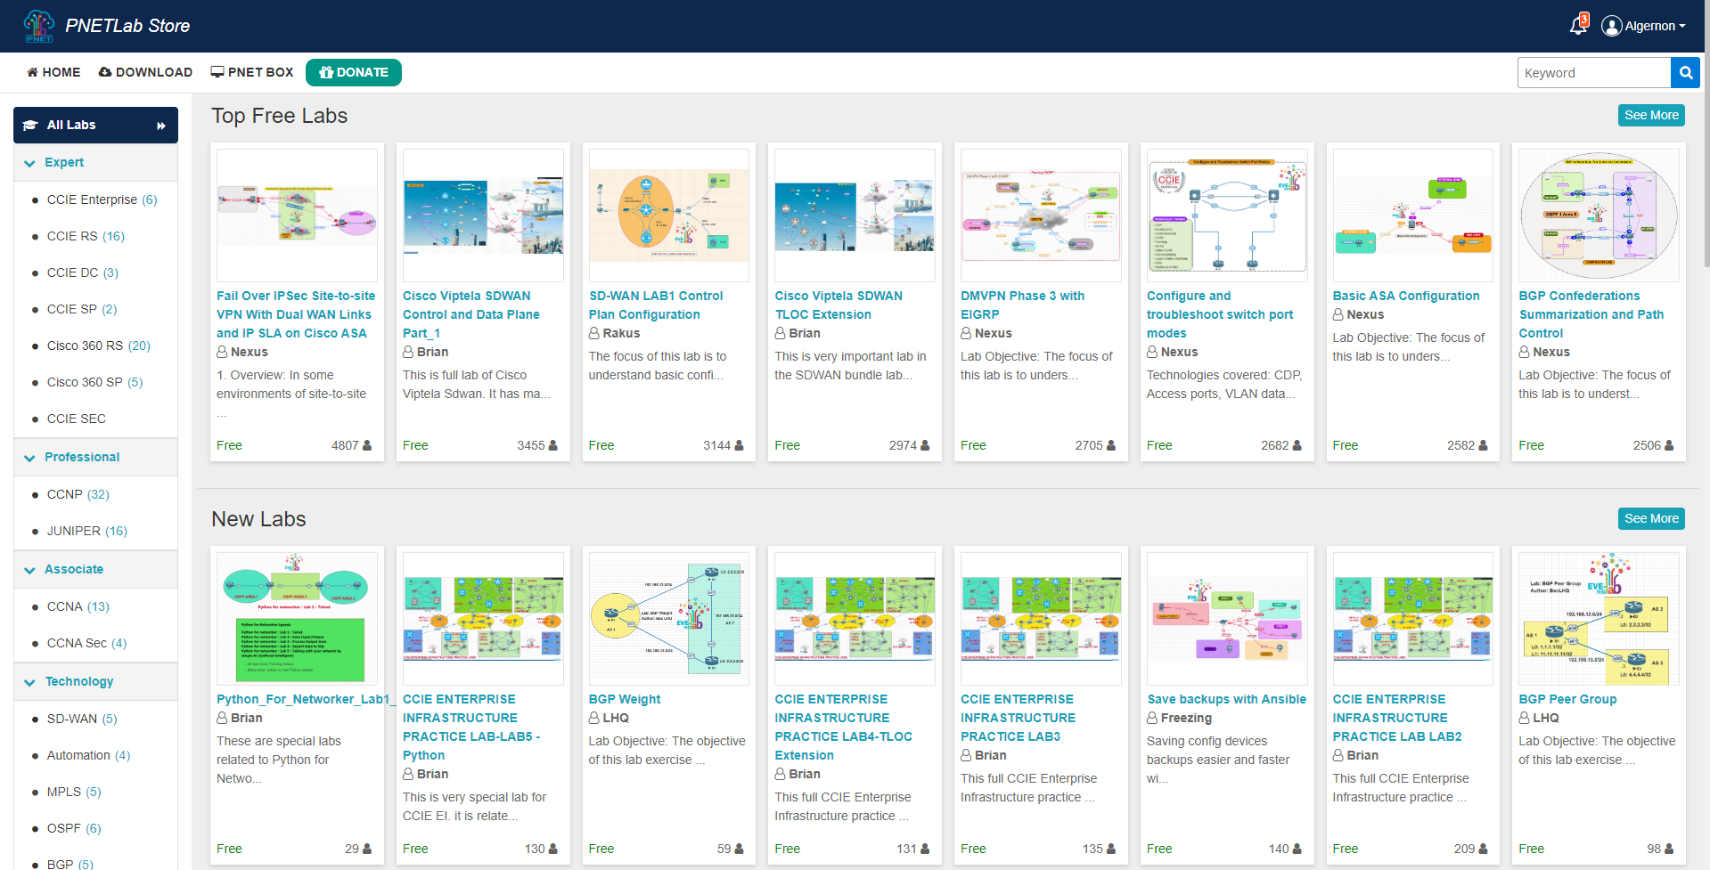Open Cisco Viptela SDWAN Control and Data Plane lab
Viewport: 1710px width, 870px height.
(471, 314)
